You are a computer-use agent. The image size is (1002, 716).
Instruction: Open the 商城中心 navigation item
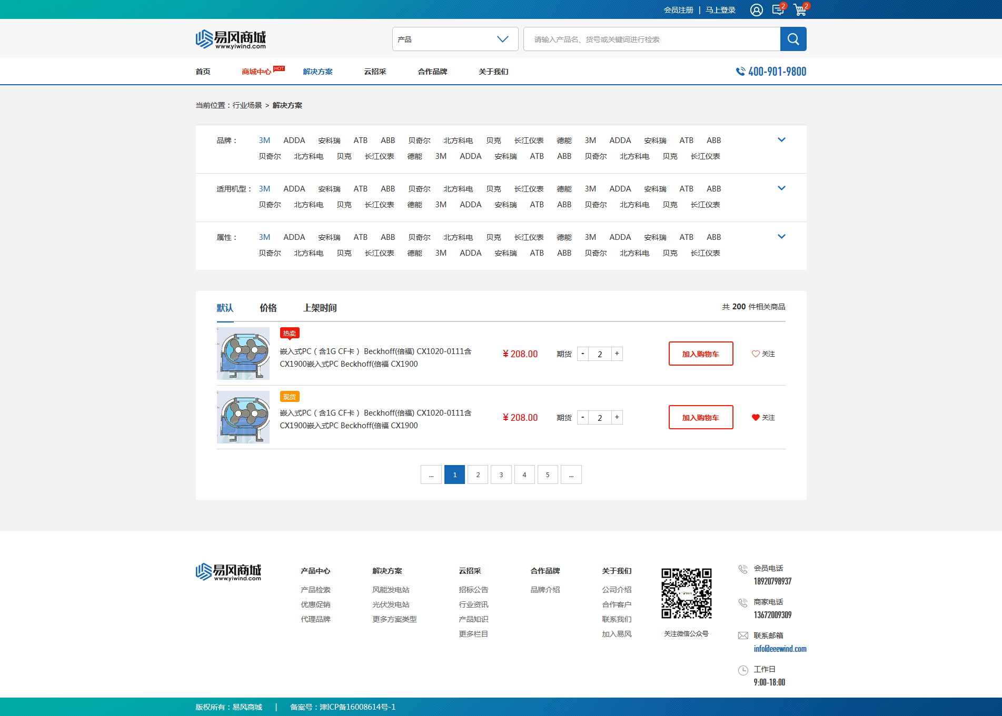pos(256,72)
